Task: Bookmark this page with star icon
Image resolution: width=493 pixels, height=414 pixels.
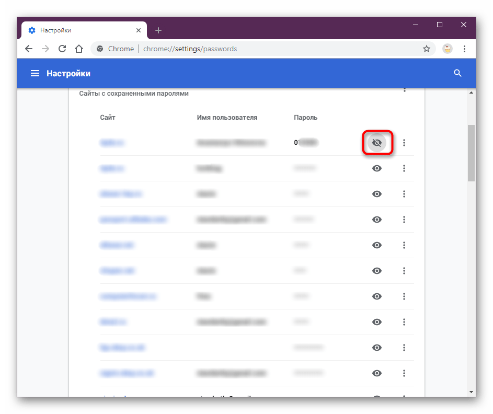Action: [426, 49]
